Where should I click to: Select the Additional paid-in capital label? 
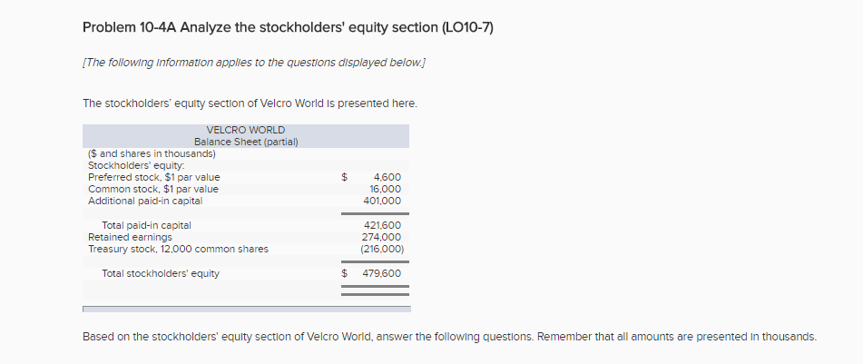click(x=145, y=201)
